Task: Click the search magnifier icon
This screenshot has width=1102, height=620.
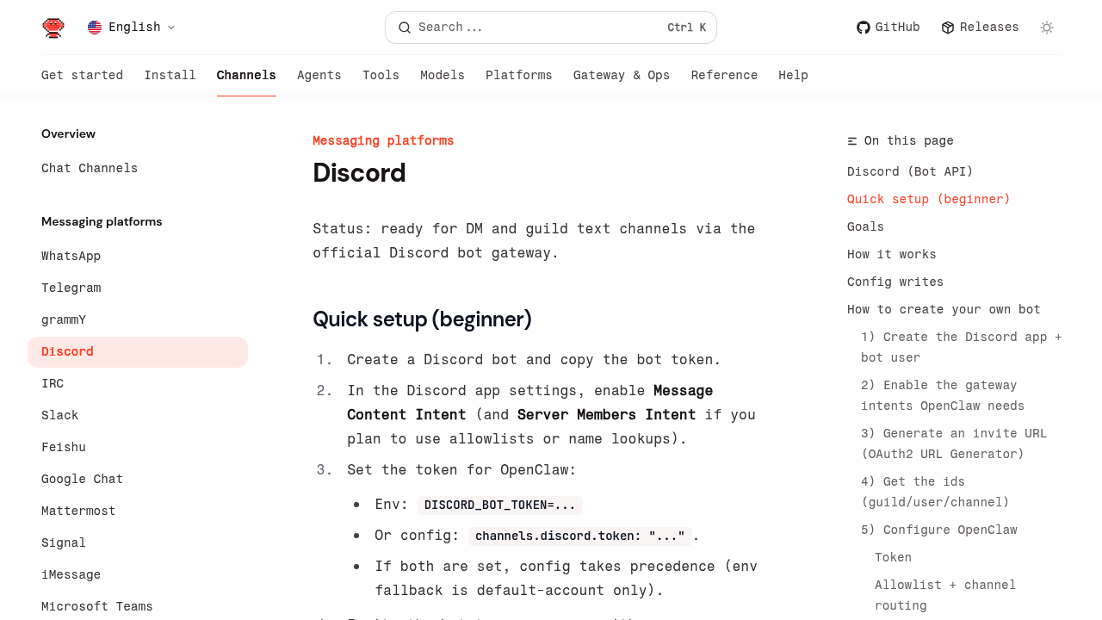Action: [404, 28]
